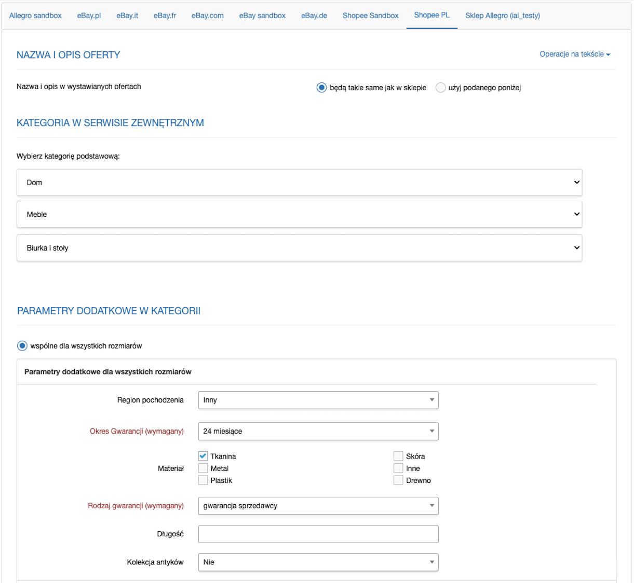The height and width of the screenshot is (583, 634).
Task: Click the 'NAZWA I OPIS OFERTY' heading
Action: 69,55
